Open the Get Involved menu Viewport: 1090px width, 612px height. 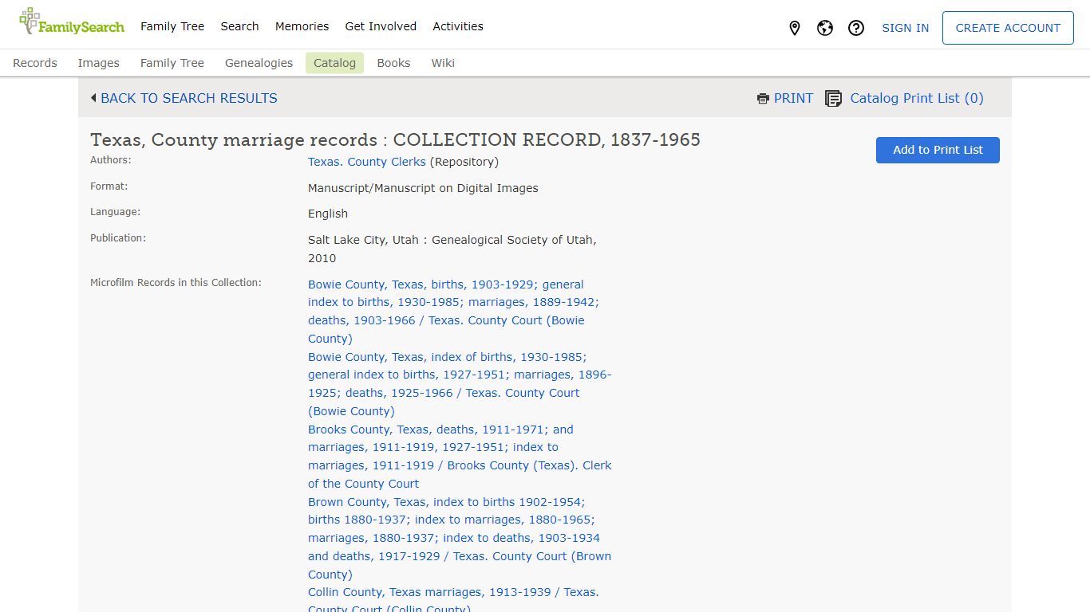coord(381,26)
